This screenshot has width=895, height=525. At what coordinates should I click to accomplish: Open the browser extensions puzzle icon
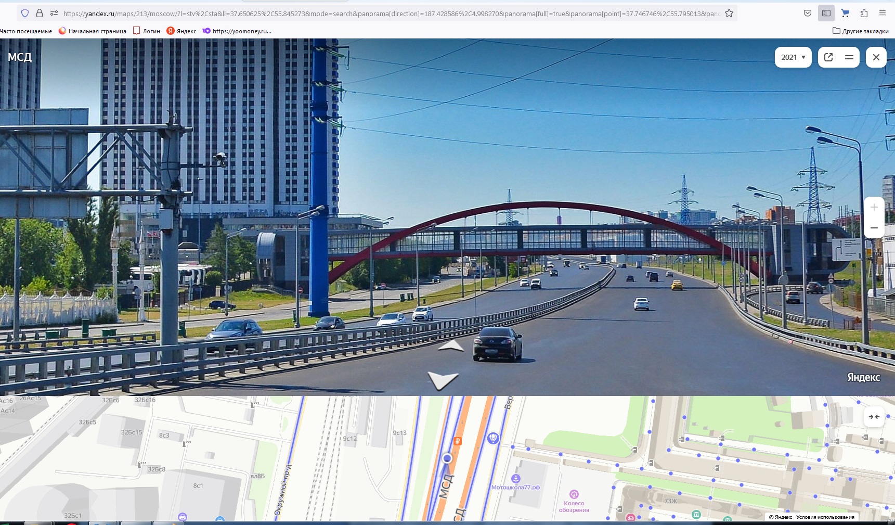[x=864, y=14]
